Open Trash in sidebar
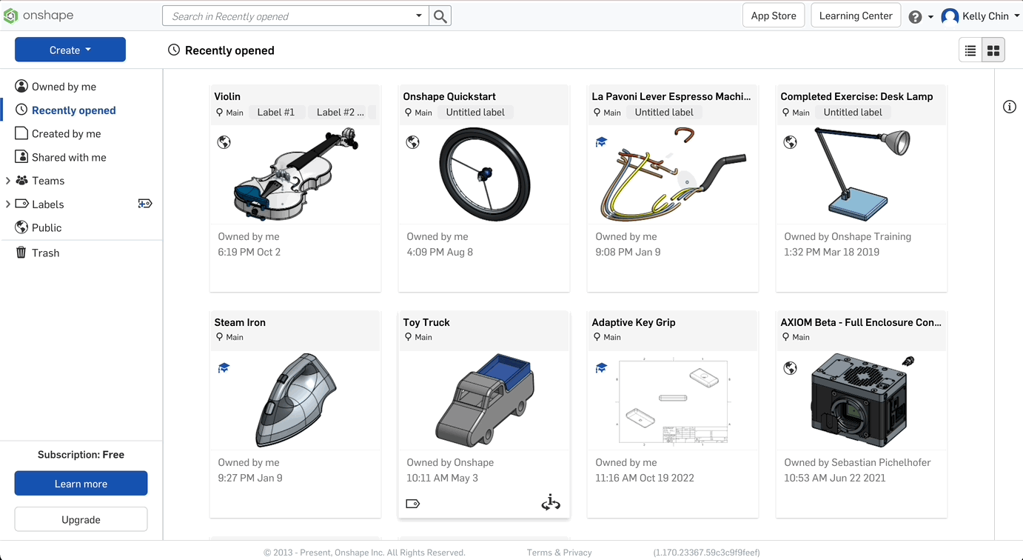 pos(45,253)
